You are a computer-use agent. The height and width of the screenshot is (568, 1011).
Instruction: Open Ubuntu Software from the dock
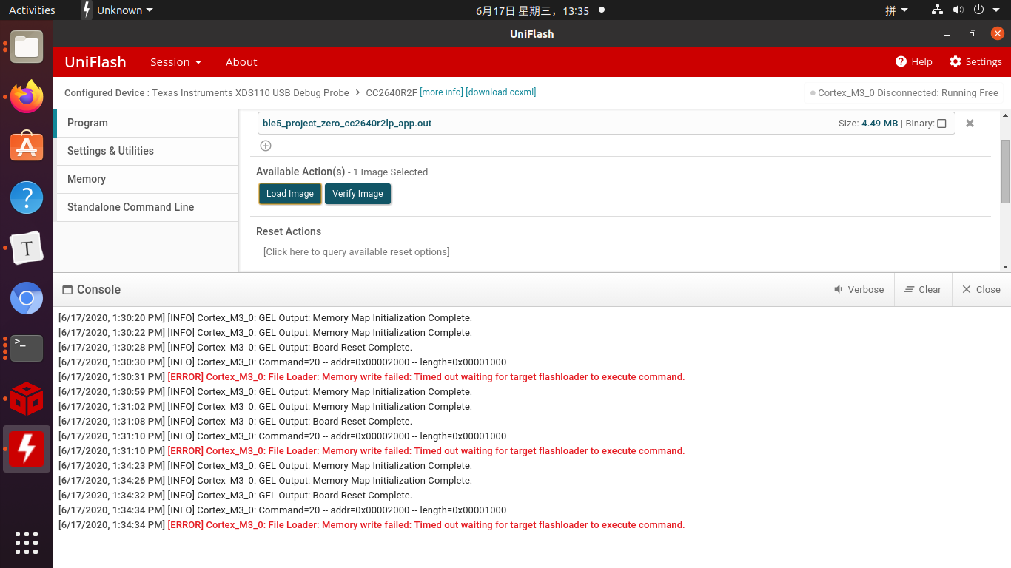coord(27,147)
